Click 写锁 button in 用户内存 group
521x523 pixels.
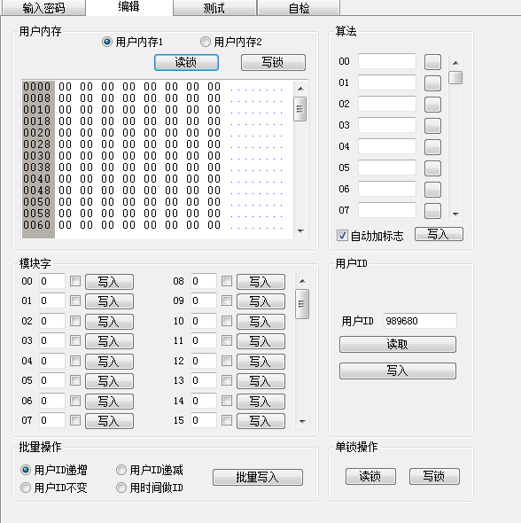(273, 62)
